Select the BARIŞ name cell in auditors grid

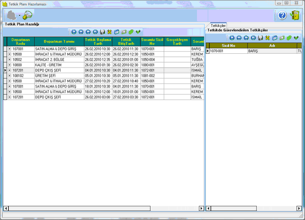(x=272, y=51)
